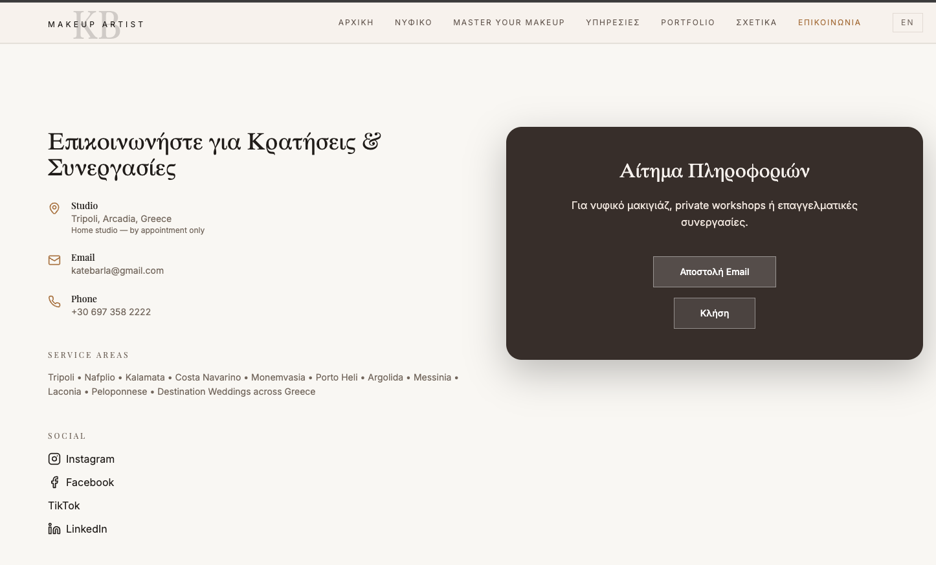Open Master Your Makeup menu item
The width and height of the screenshot is (936, 565).
(509, 23)
